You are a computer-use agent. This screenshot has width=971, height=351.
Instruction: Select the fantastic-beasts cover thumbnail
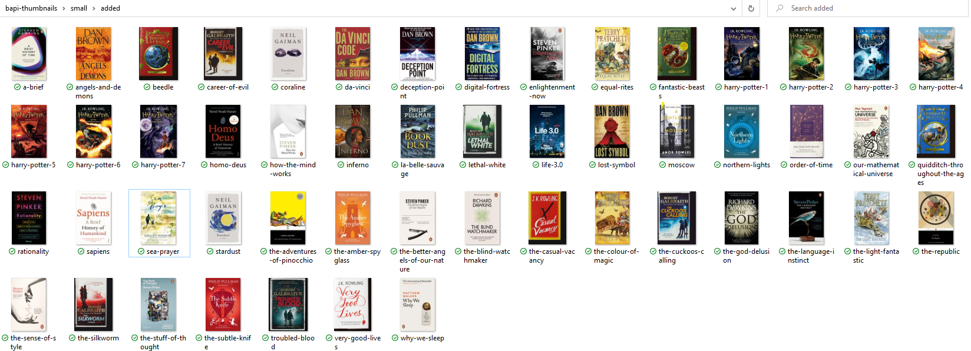click(x=677, y=54)
